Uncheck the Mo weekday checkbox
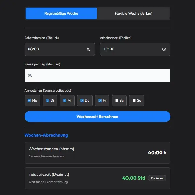 (x=29, y=101)
